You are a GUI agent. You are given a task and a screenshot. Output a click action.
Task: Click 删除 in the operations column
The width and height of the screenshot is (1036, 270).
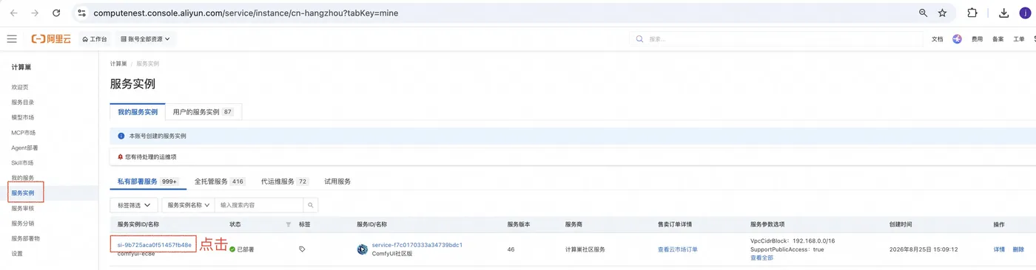1018,249
